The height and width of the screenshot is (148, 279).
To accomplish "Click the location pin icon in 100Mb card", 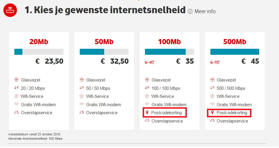I will coord(147,113).
